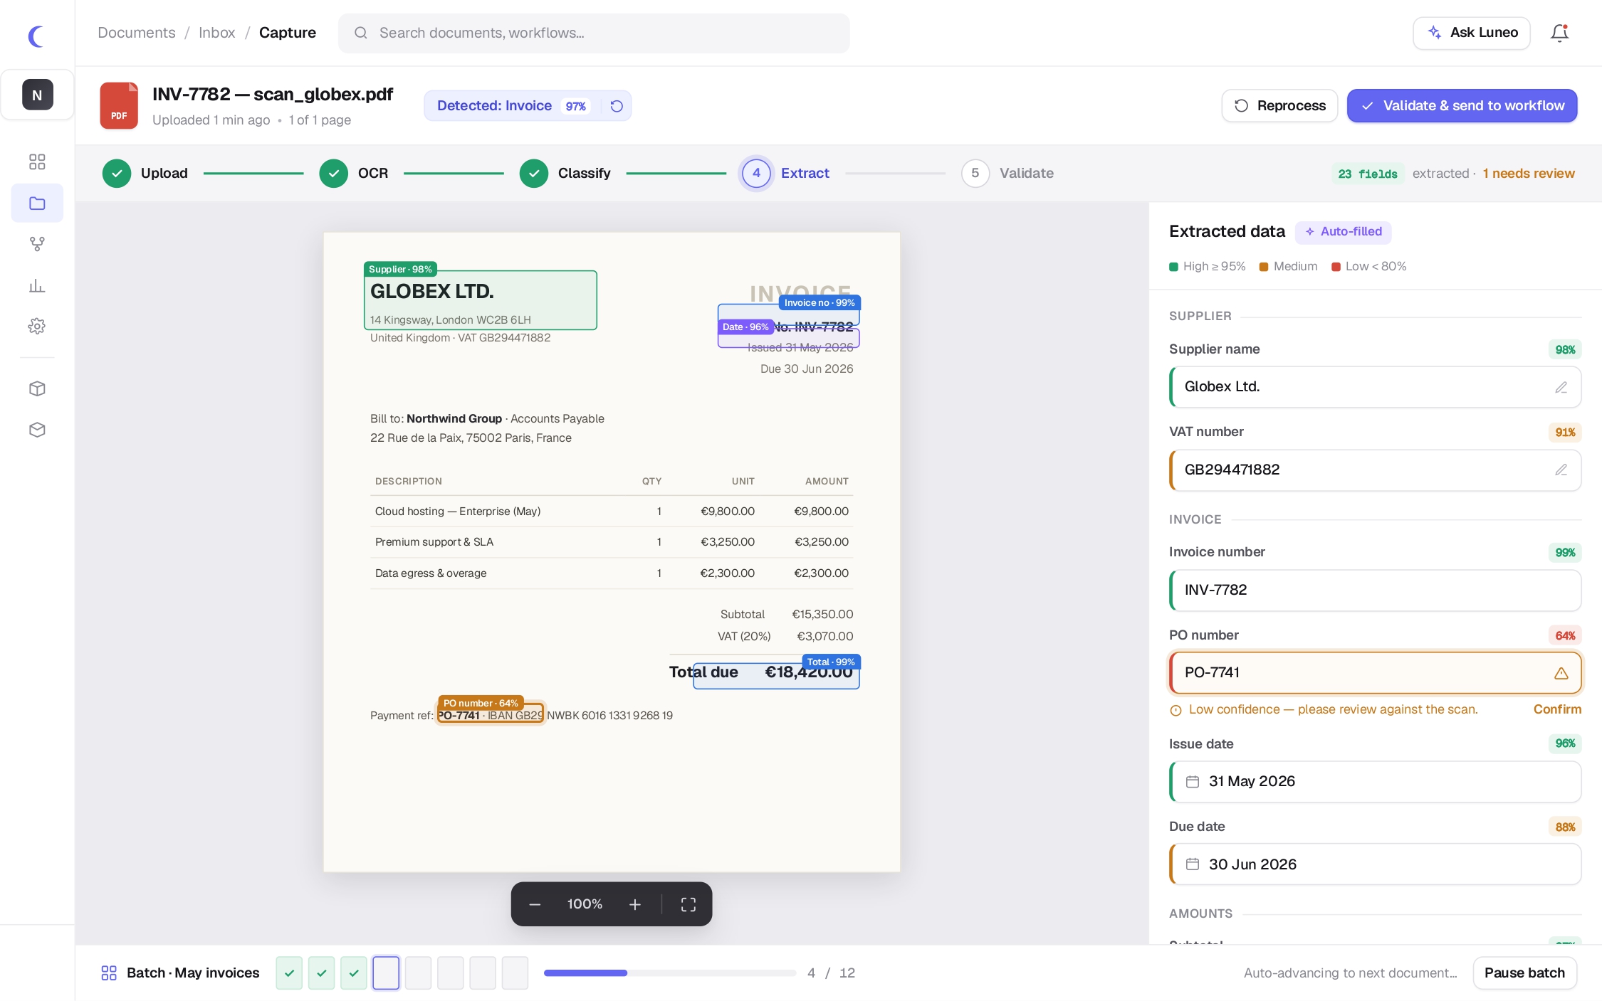The height and width of the screenshot is (1001, 1602).
Task: Open Ask Luneo assistant
Action: (1472, 33)
